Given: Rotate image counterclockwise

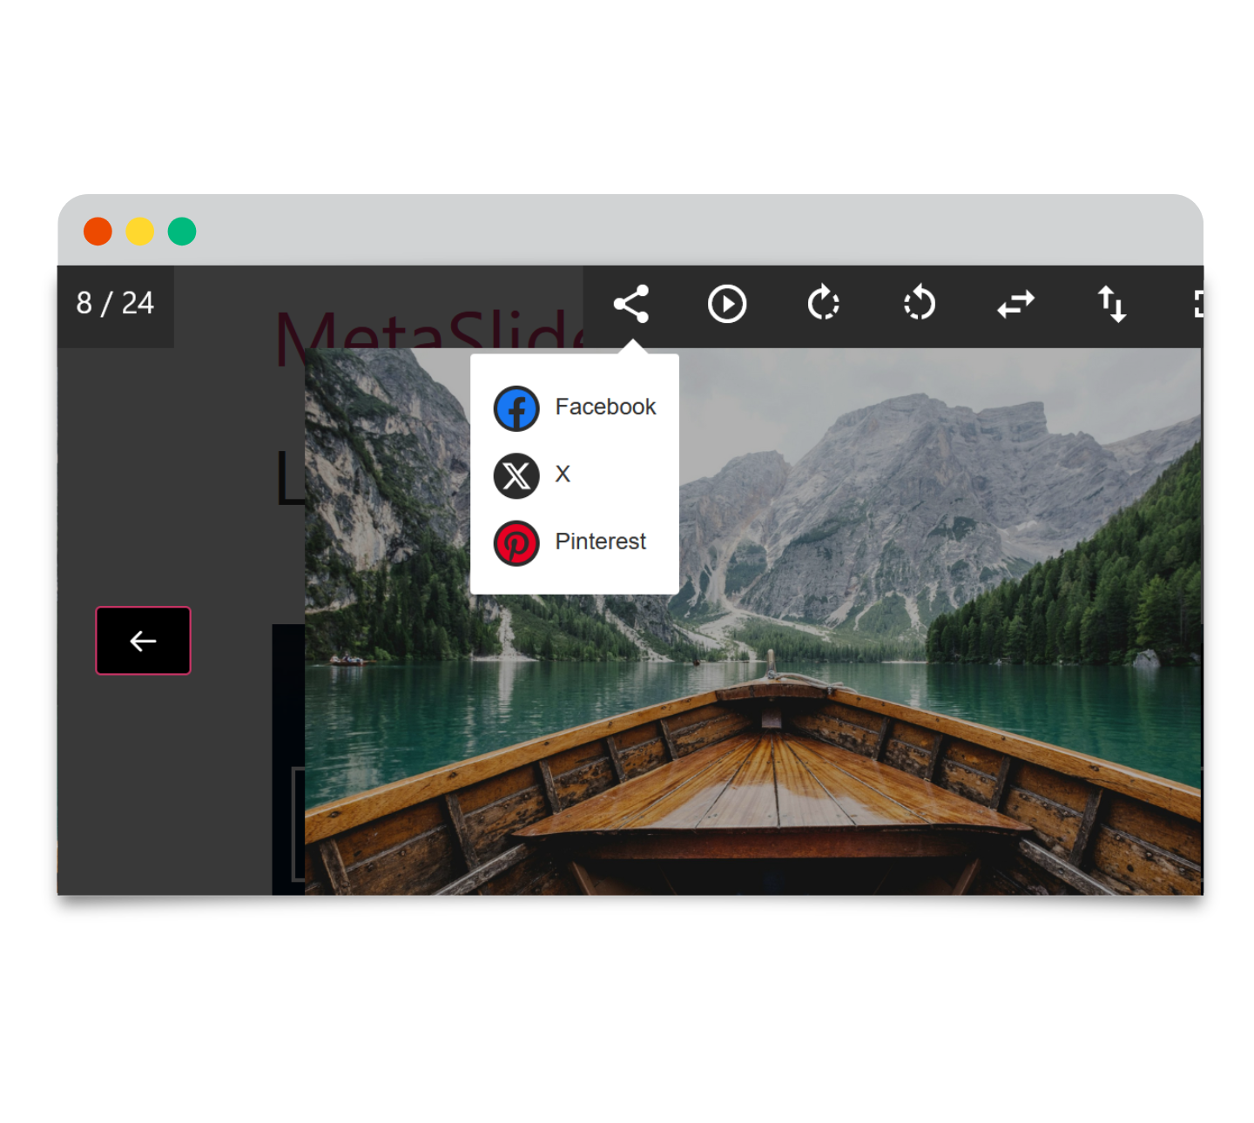Looking at the screenshot, I should pyautogui.click(x=920, y=304).
